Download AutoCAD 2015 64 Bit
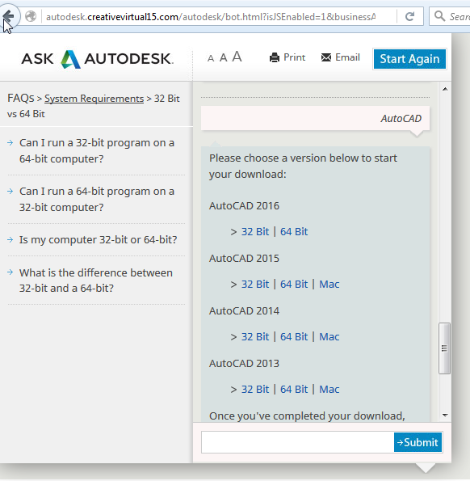The image size is (470, 481). click(294, 284)
